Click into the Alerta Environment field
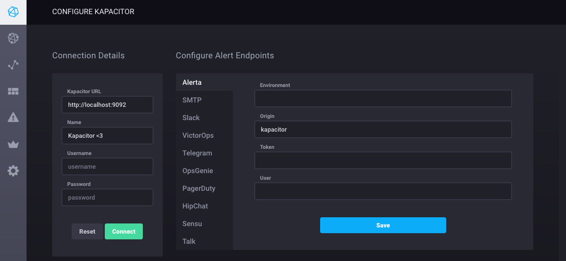Screen dimensions: 566x261 (x=383, y=98)
